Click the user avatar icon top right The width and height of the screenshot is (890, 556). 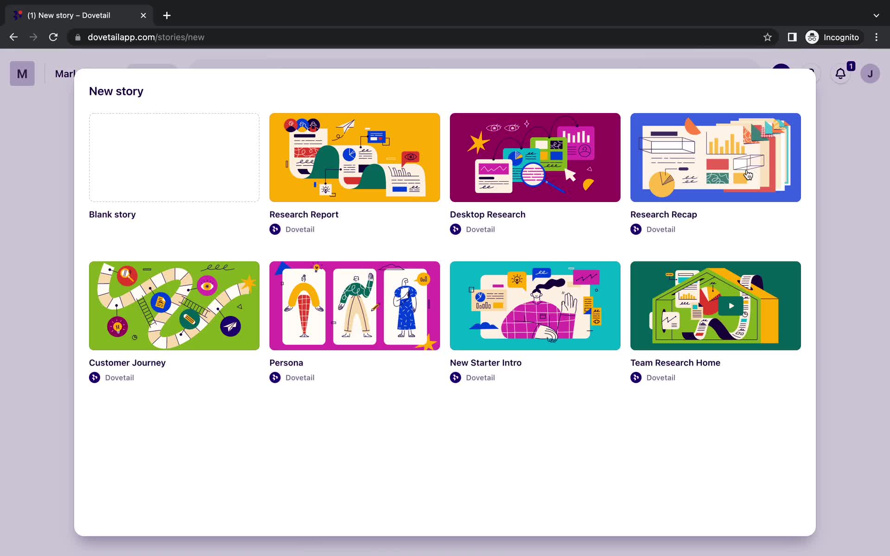pyautogui.click(x=870, y=73)
